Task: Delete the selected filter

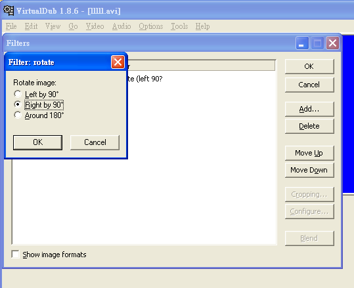Action: pyautogui.click(x=309, y=126)
